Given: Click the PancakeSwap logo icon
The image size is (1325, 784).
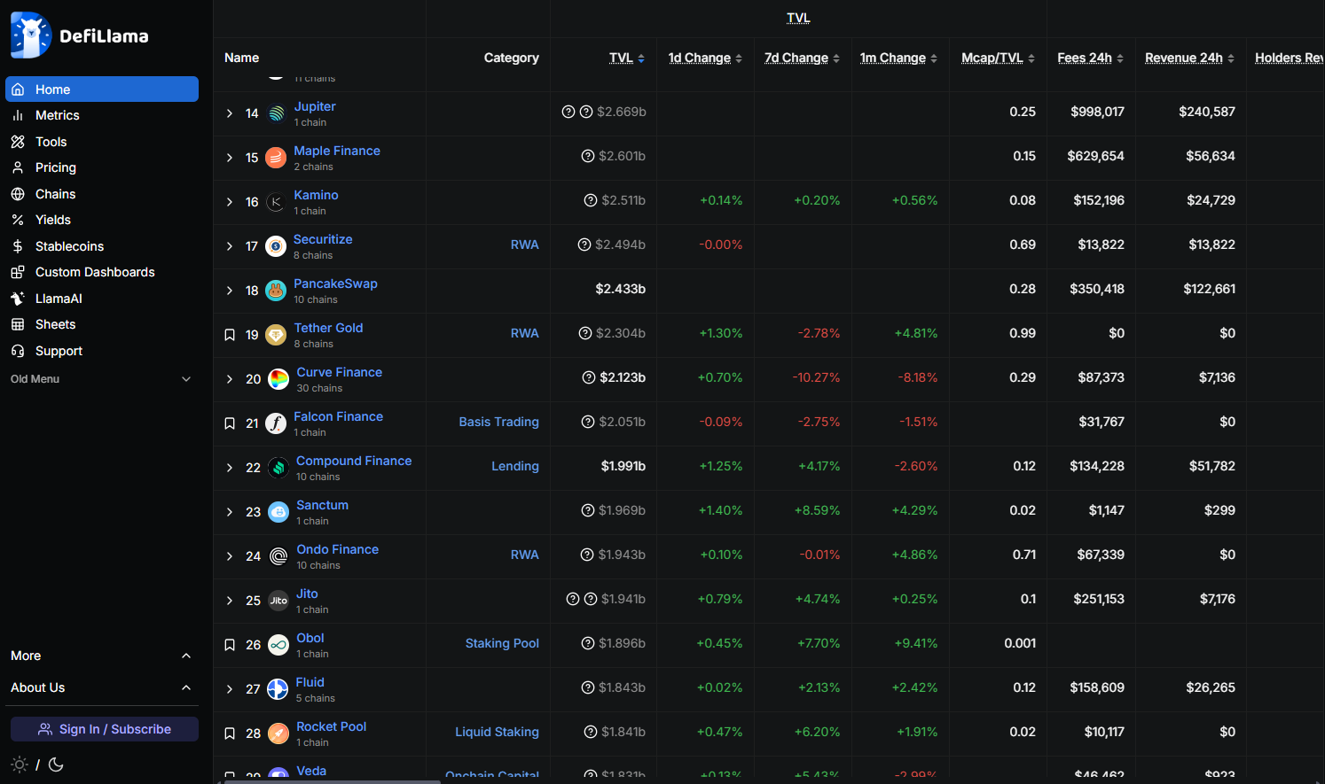Looking at the screenshot, I should pyautogui.click(x=276, y=291).
